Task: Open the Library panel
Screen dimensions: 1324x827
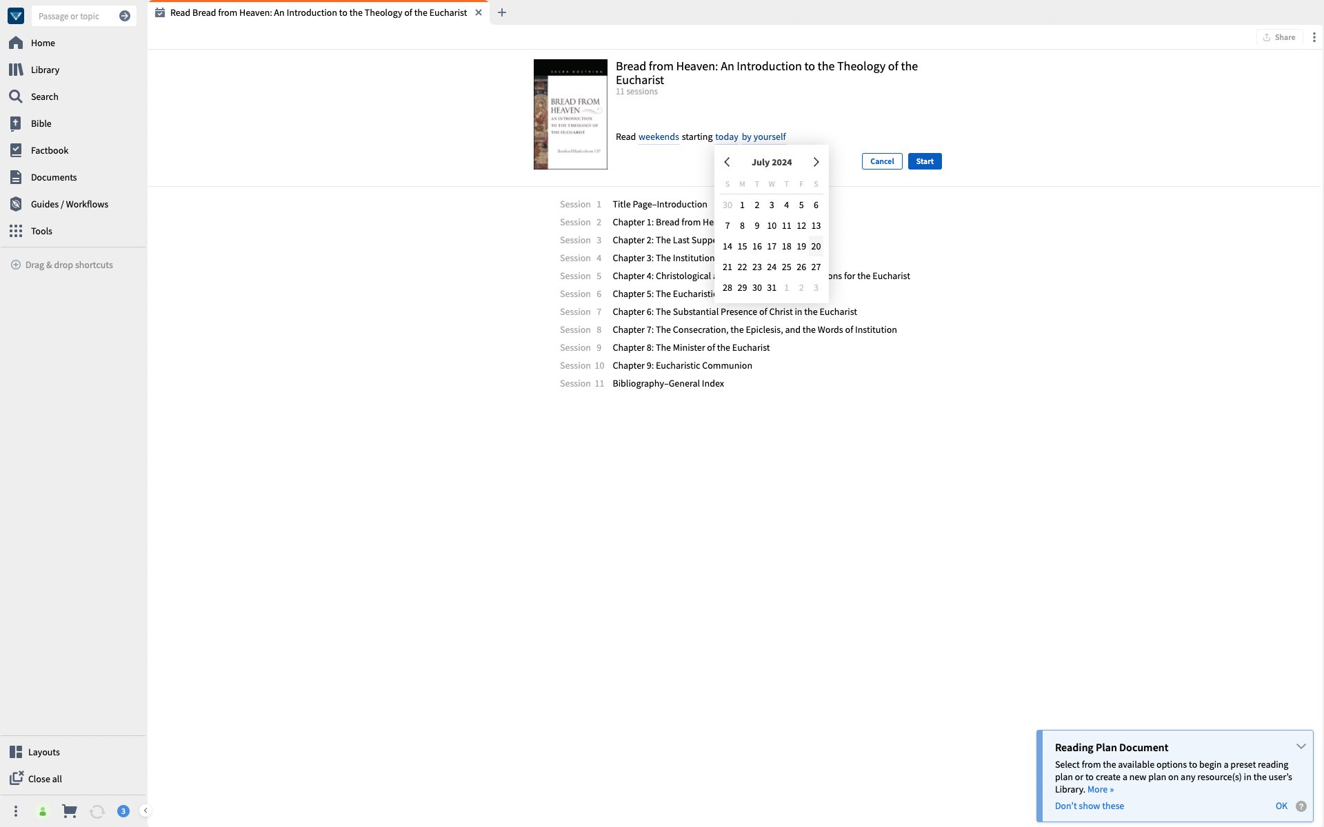Action: point(45,70)
